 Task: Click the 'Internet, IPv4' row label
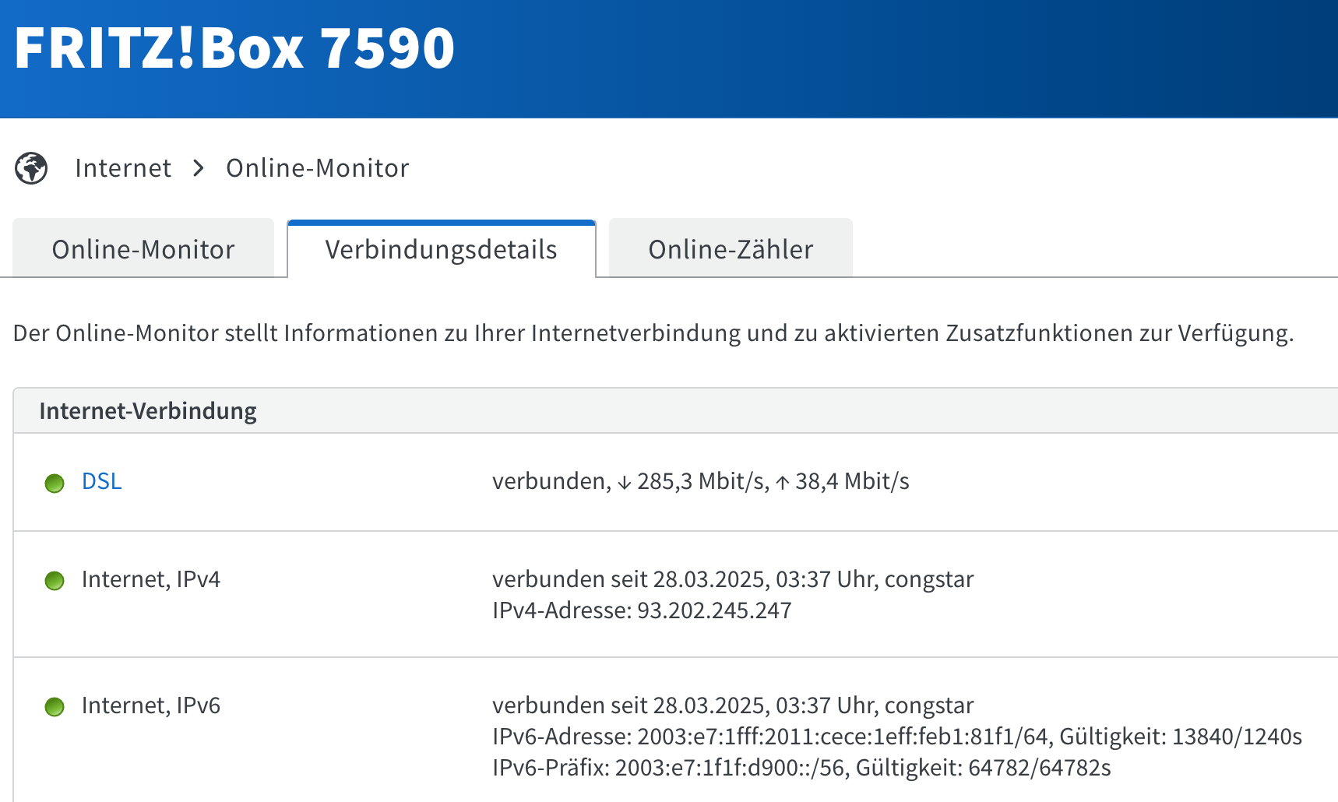click(x=151, y=579)
